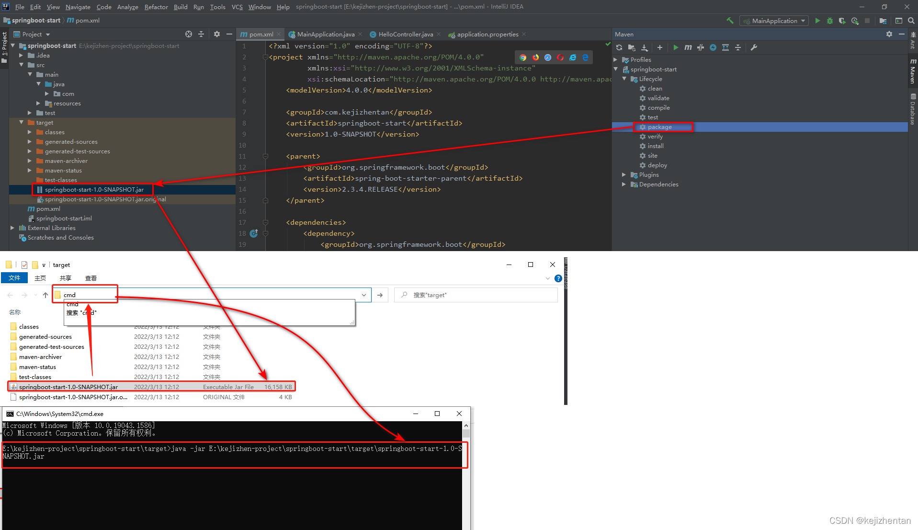Toggle Skip Tests mode in Maven toolbar
Viewport: 918px width, 530px height.
713,47
